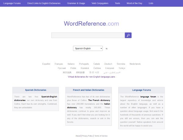The image size is (183, 140).
Task: Visit the Terms of Service page
Action: click(x=101, y=136)
